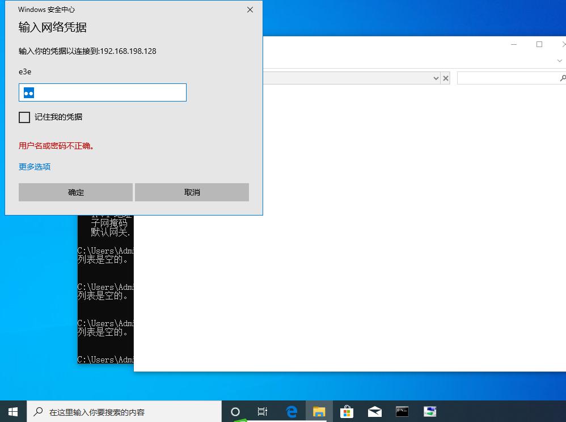Image resolution: width=566 pixels, height=422 pixels.
Task: Switch to the Command Prompt window via taskbar
Action: point(402,411)
